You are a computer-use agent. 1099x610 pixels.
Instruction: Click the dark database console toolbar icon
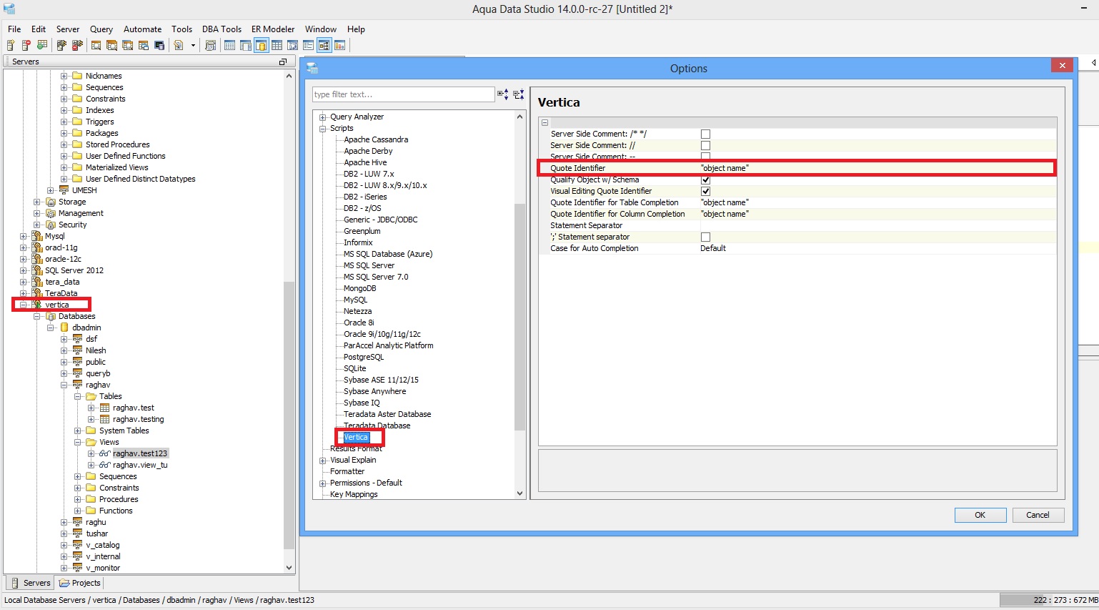coord(159,45)
